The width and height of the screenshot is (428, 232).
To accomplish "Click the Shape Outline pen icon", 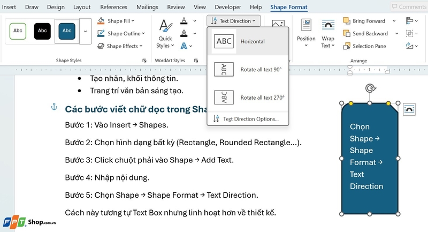I will (101, 34).
